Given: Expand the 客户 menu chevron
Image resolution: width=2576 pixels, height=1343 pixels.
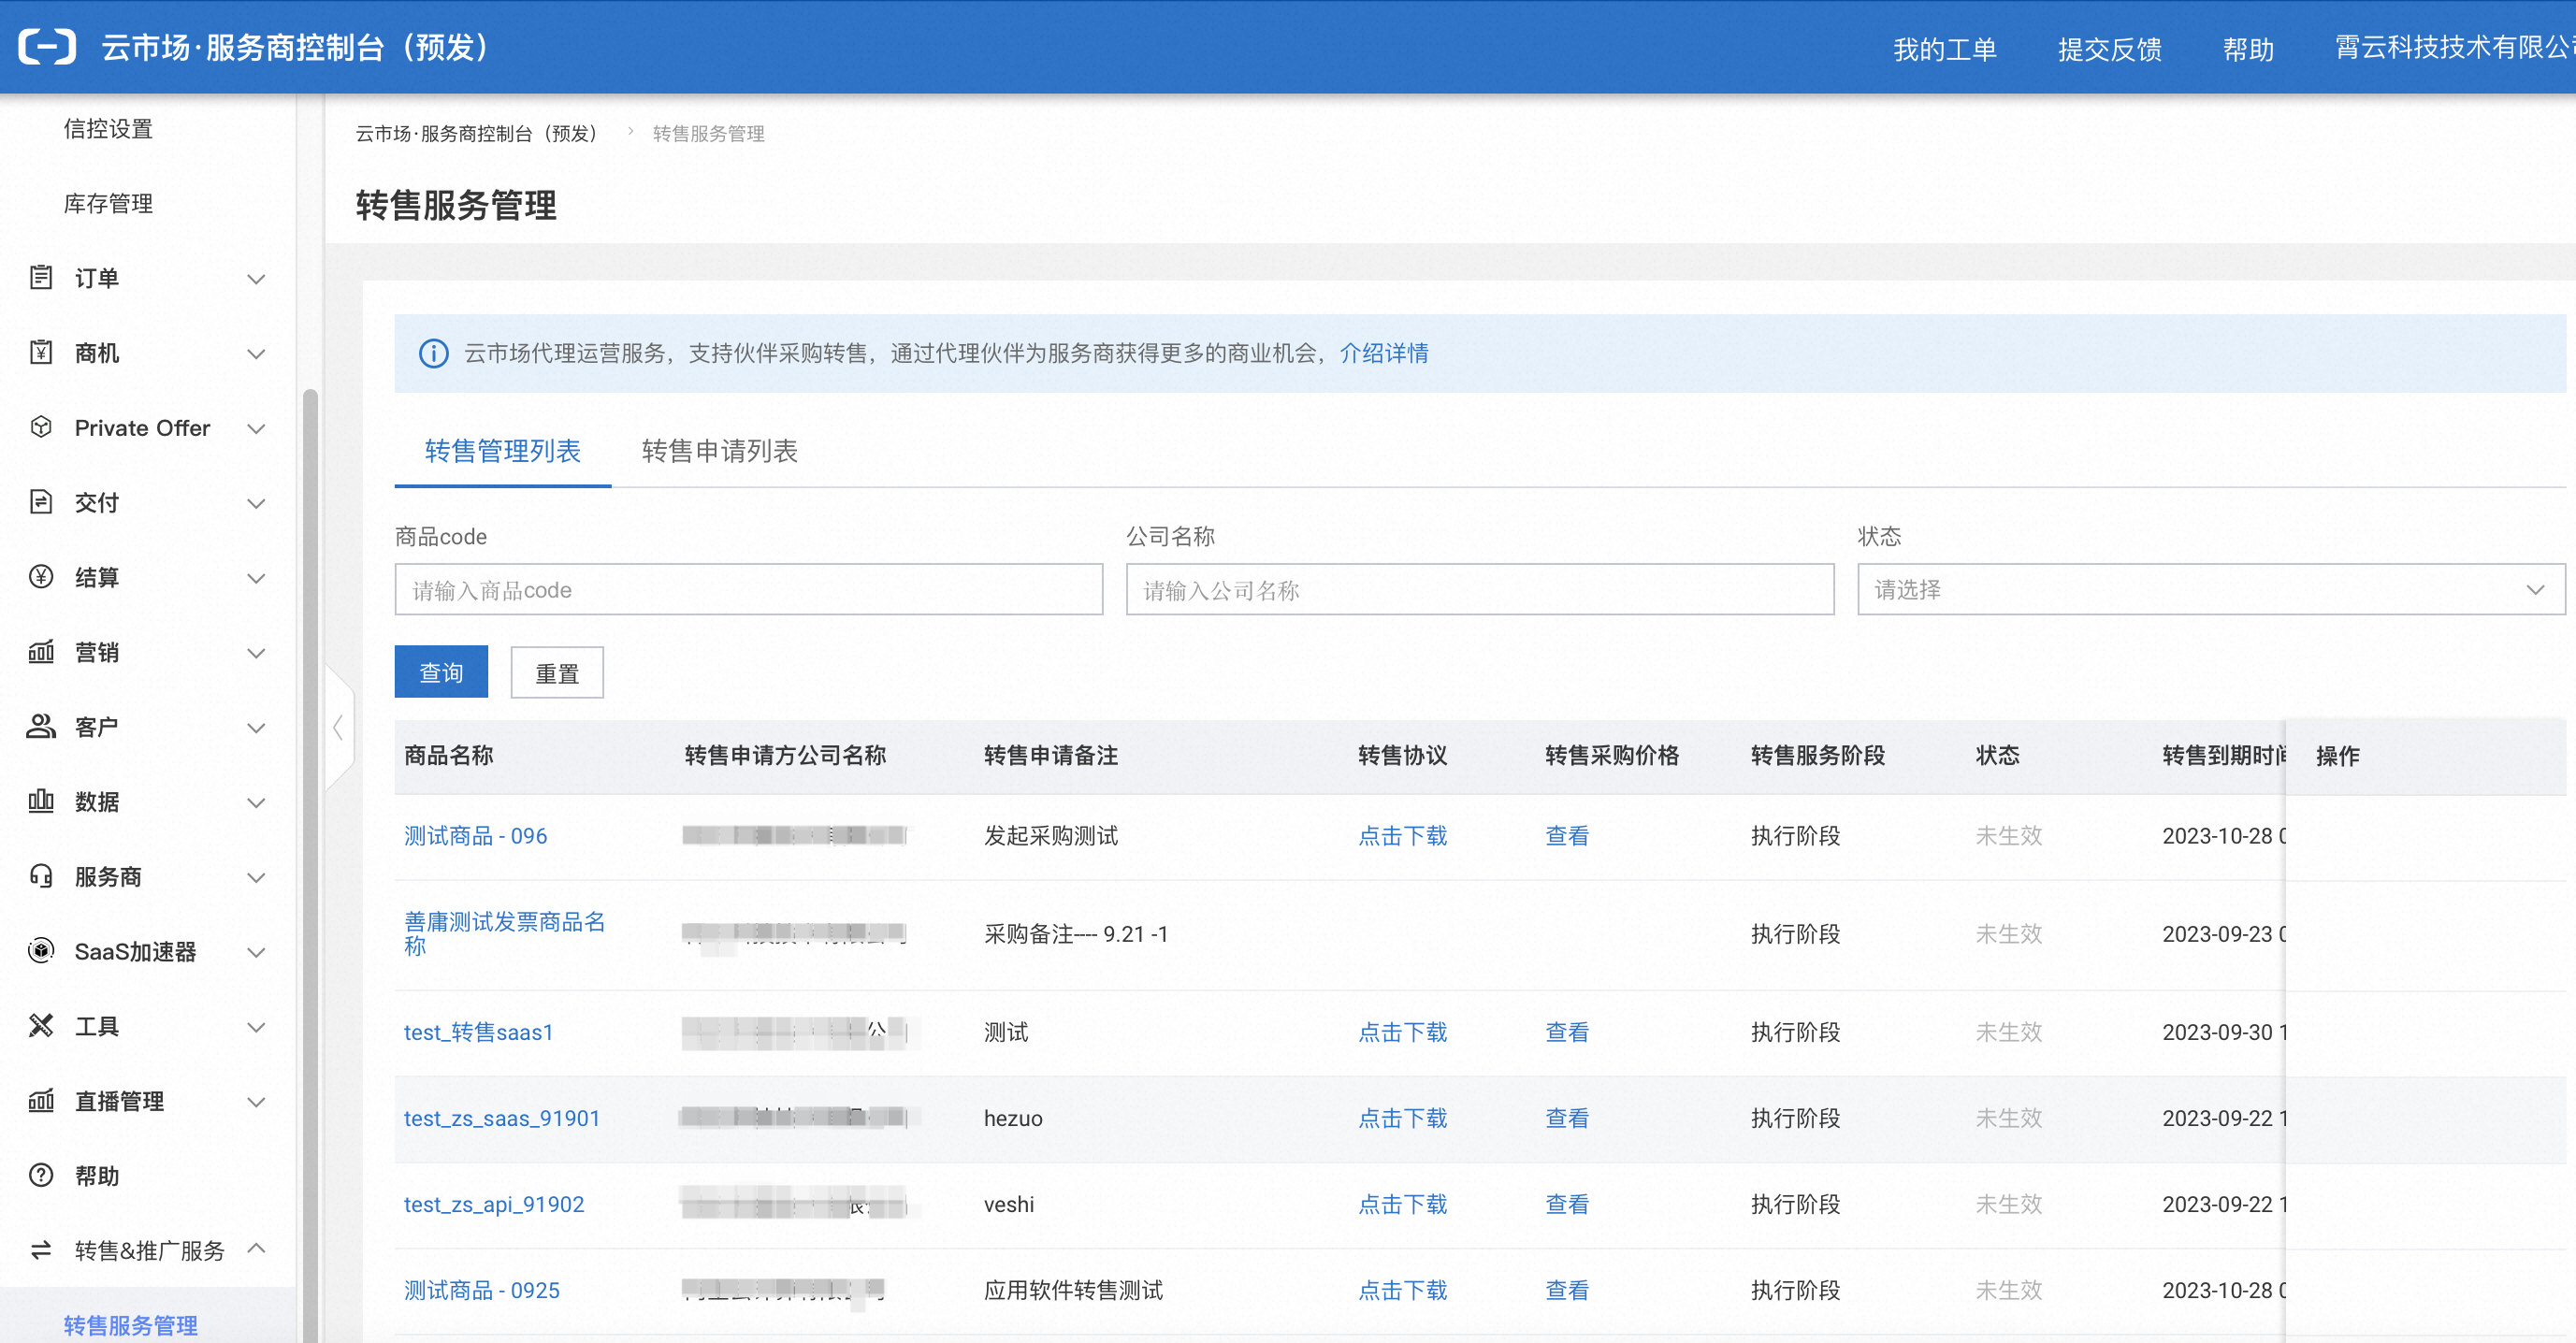Looking at the screenshot, I should [x=256, y=728].
